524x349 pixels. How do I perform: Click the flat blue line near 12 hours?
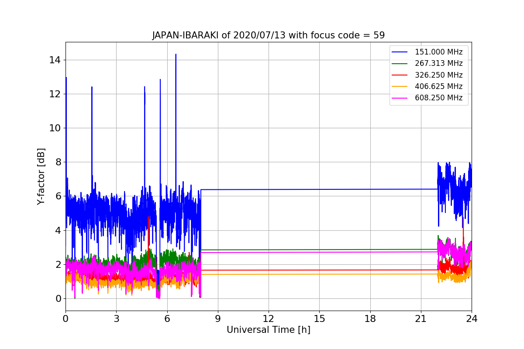269,189
